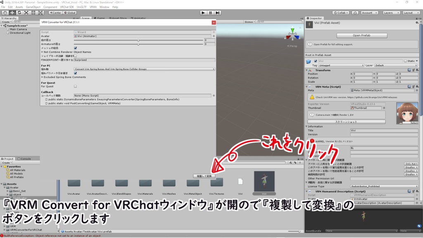Image resolution: width=423 pixels, height=238 pixels.
Task: Select the Rotate tool
Action: tap(20, 13)
